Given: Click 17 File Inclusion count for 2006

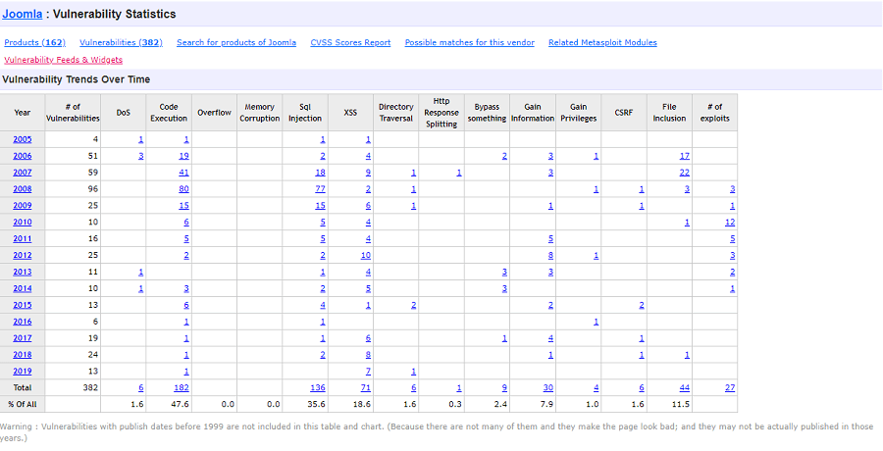Looking at the screenshot, I should 685,156.
